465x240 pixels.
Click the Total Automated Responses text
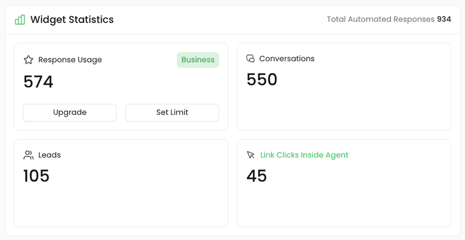(381, 19)
